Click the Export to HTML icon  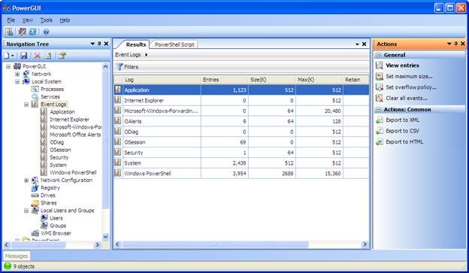380,142
